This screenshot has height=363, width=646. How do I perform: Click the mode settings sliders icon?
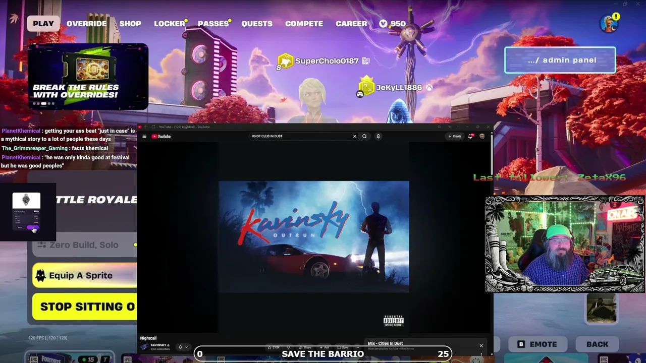(41, 245)
